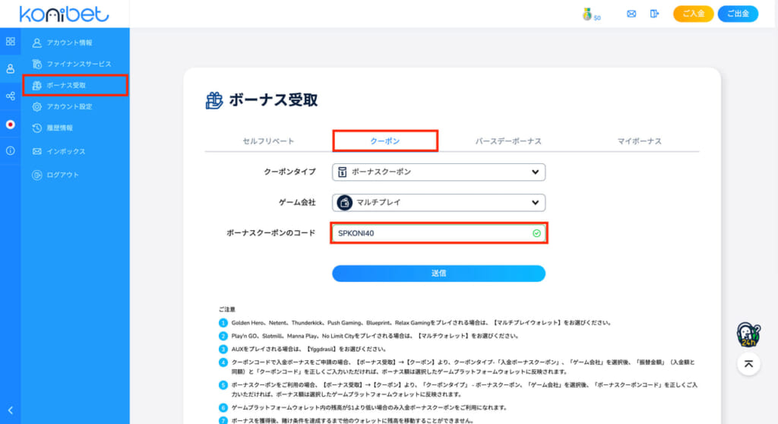Image resolution: width=778 pixels, height=424 pixels.
Task: Open the mail envelope icon in header
Action: point(631,14)
